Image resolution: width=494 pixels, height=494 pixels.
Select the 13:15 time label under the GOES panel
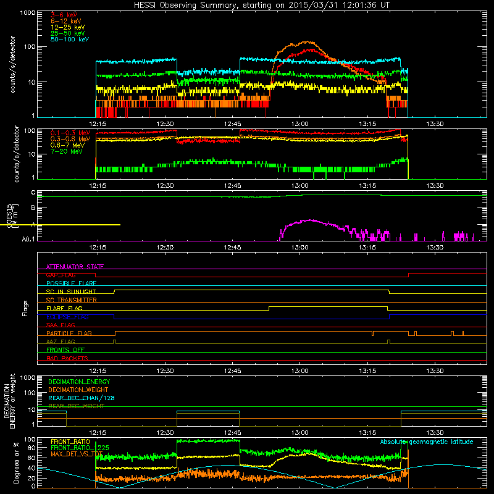(x=367, y=248)
